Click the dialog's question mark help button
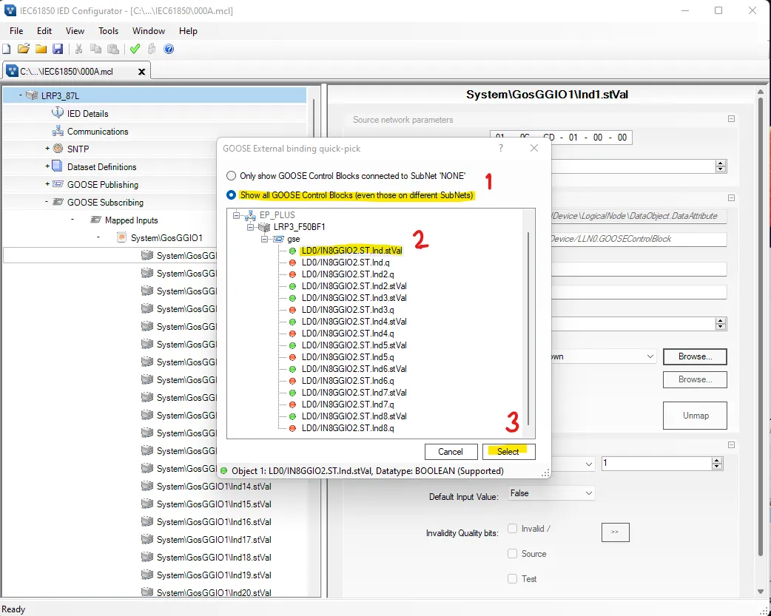 click(501, 148)
